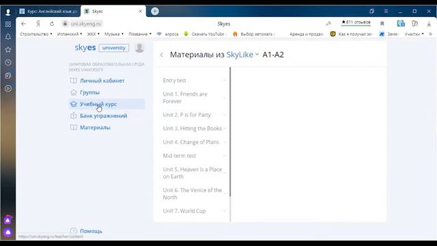
Task: Open the Выбор автомата bookmark
Action: tap(253, 34)
